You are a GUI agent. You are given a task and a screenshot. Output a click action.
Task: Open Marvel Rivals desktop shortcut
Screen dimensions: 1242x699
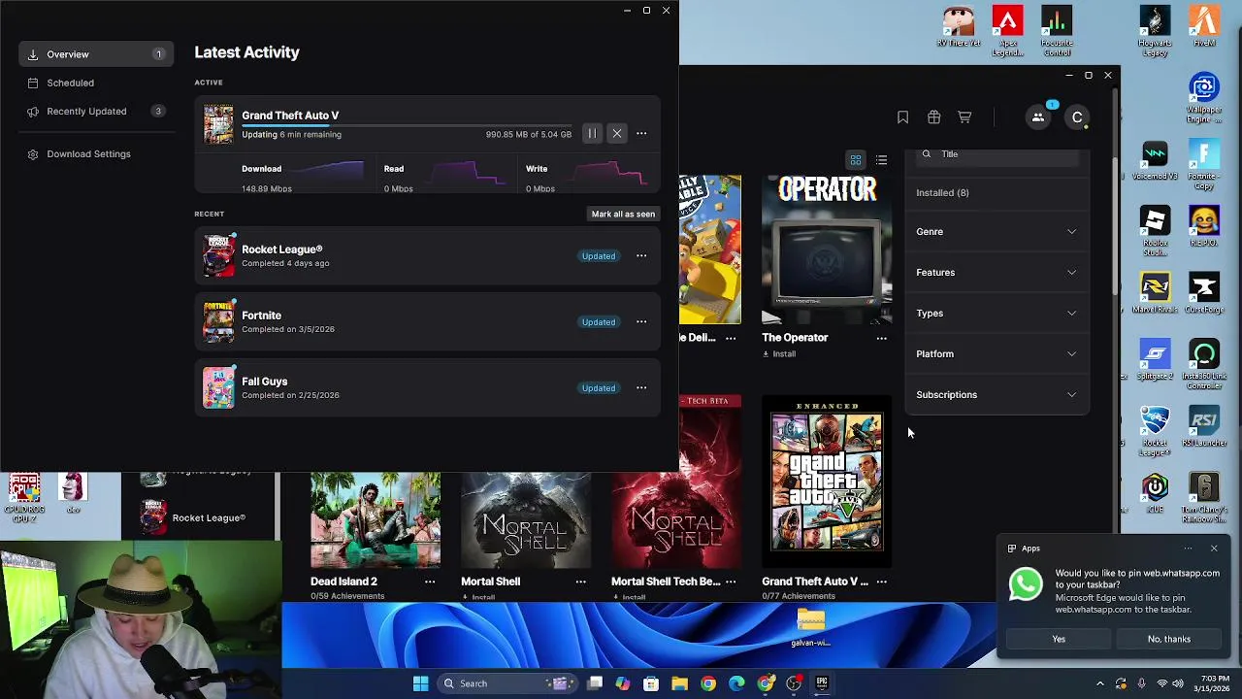[x=1155, y=294]
